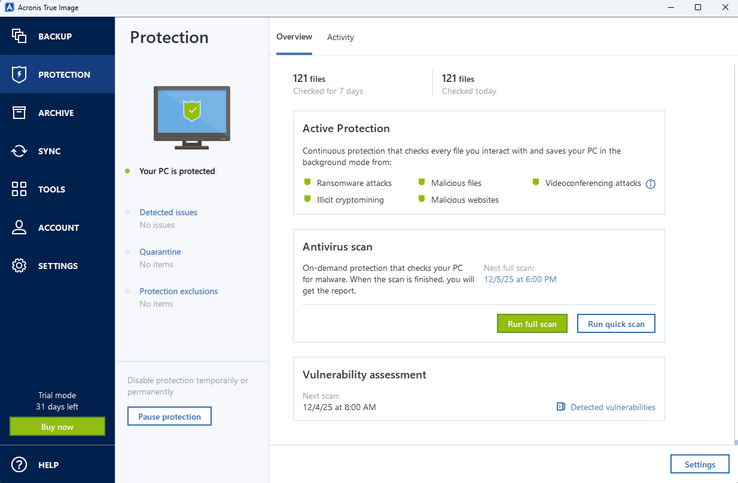Viewport: 738px width, 483px height.
Task: Click the Videoconferencing attacks info icon
Action: (x=651, y=184)
